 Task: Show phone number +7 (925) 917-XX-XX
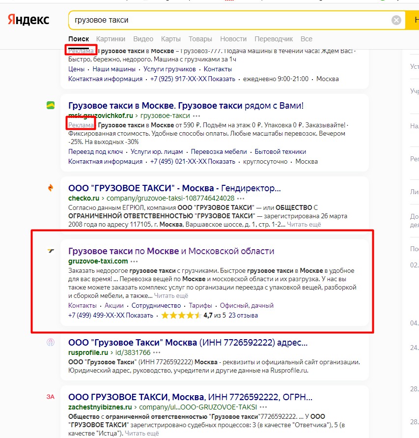[193, 79]
